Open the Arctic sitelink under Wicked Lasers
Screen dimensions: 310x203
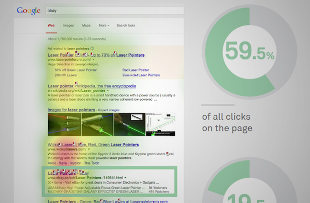[52, 163]
